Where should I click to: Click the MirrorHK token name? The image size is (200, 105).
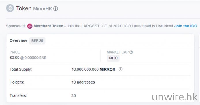coord(43,9)
